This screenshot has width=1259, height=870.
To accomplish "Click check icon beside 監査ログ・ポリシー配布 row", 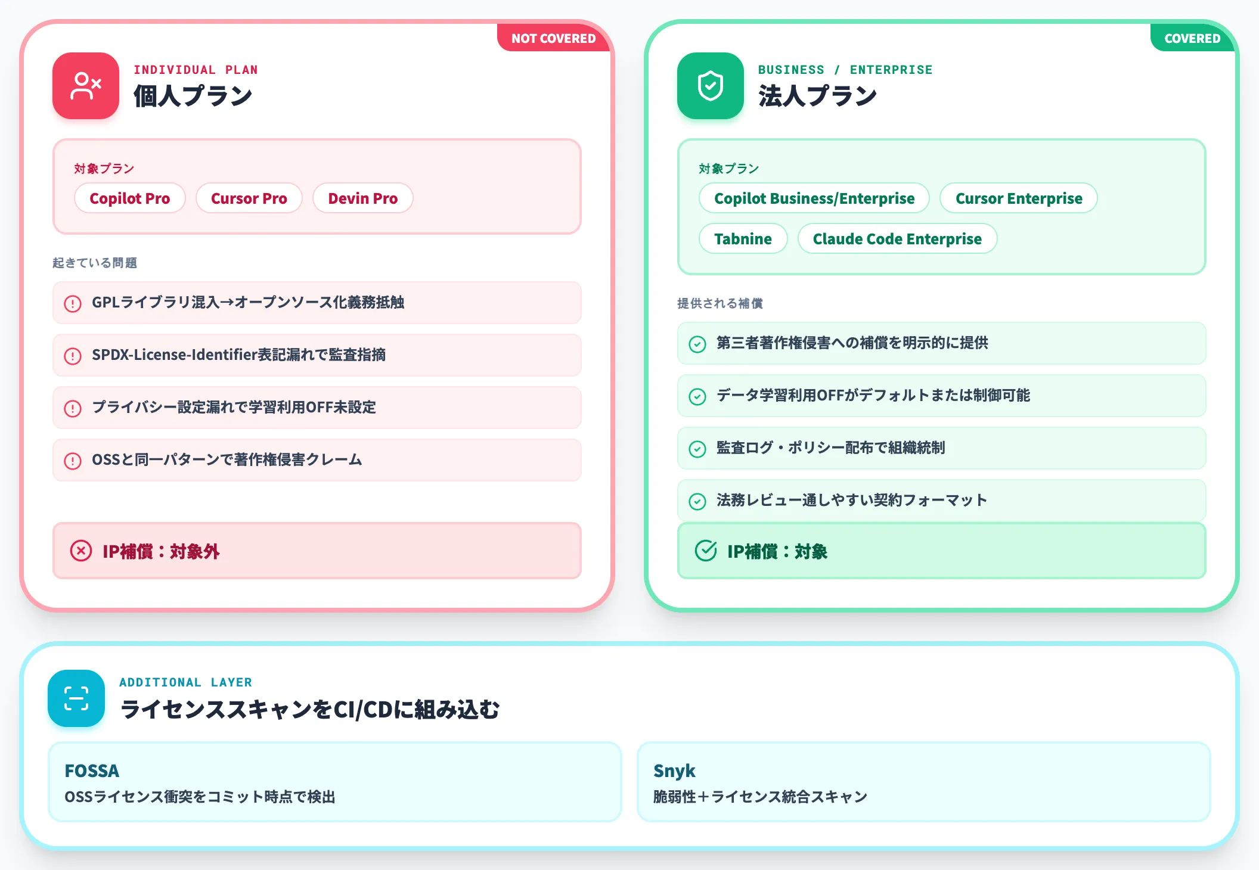I will tap(697, 449).
